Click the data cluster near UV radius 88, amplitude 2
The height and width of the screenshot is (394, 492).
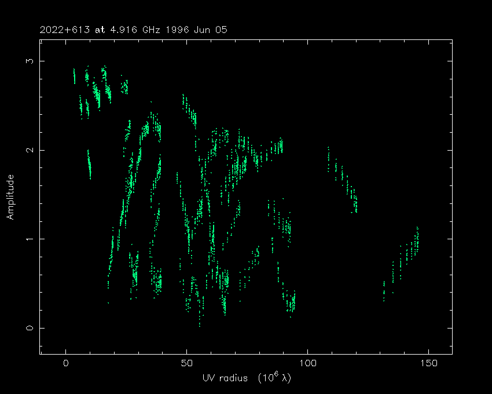tap(279, 146)
